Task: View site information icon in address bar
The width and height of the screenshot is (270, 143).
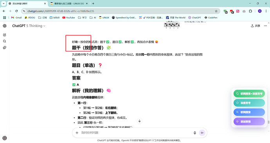Action: (x=24, y=11)
